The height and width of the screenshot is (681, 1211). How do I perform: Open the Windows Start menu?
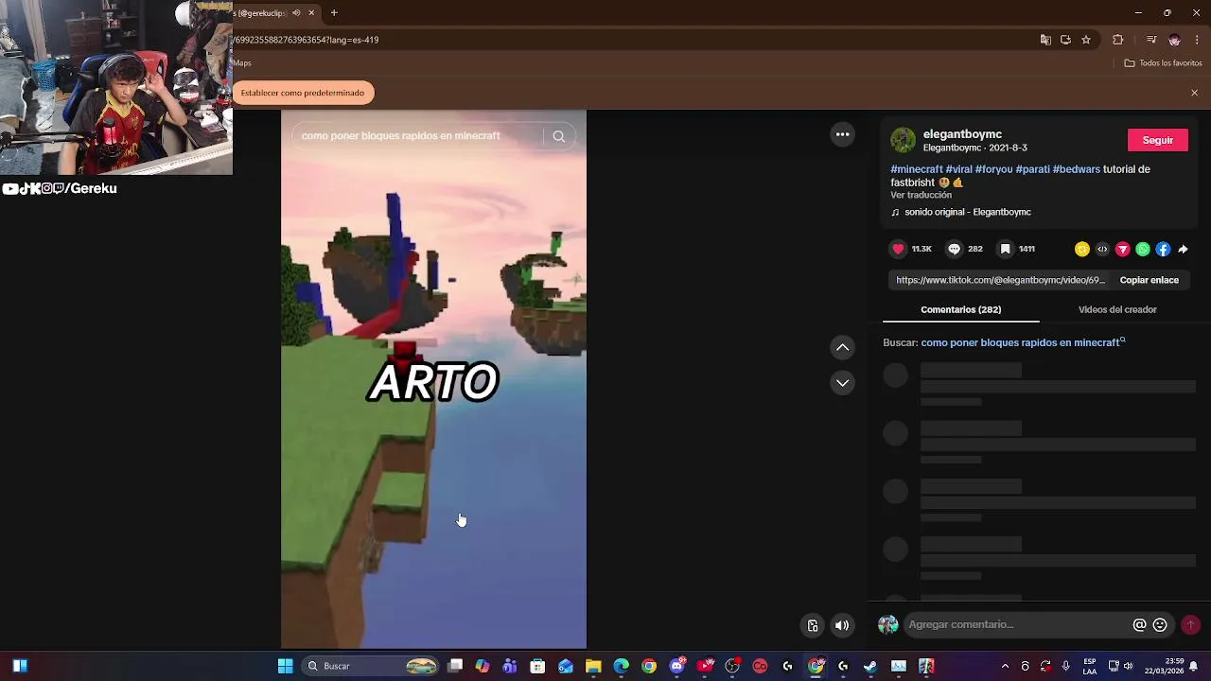coord(285,666)
